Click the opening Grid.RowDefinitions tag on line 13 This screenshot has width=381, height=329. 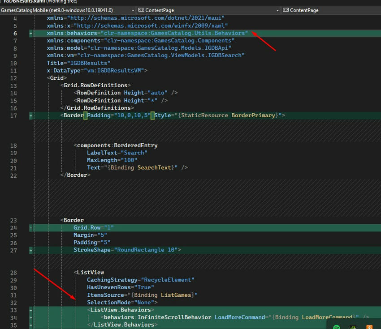click(95, 85)
